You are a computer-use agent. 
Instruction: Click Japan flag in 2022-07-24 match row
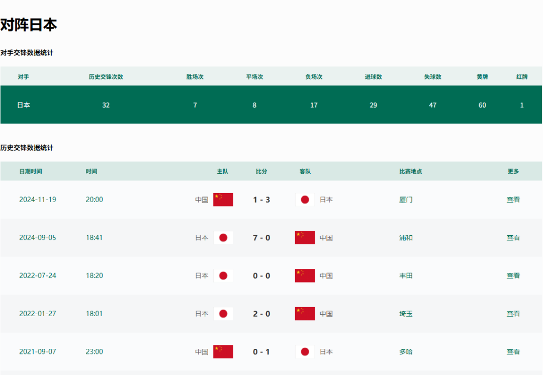click(x=223, y=275)
